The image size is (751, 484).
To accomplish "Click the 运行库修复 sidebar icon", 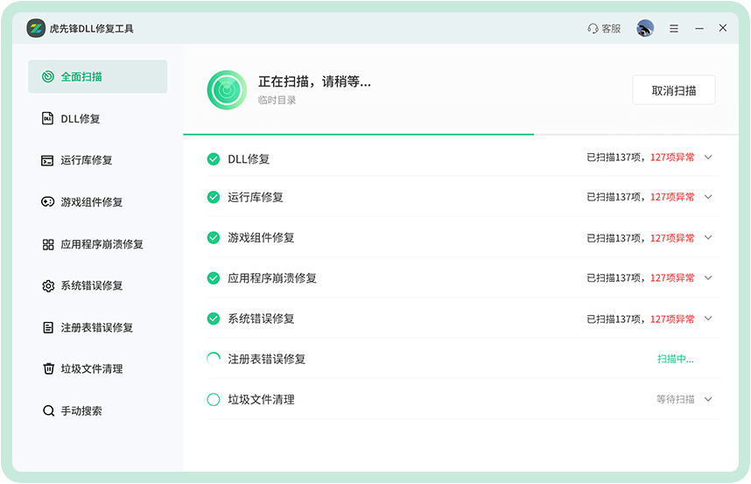I will (x=48, y=160).
